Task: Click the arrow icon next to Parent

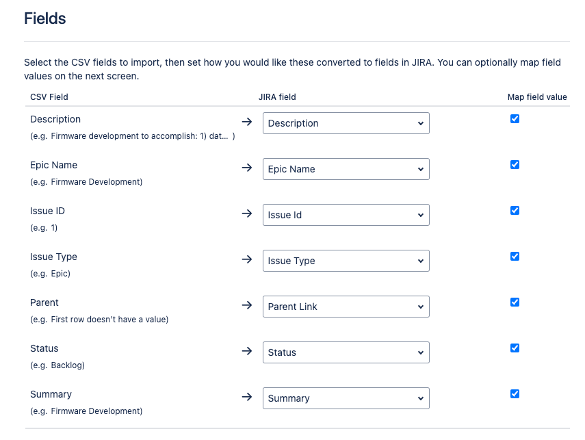Action: tap(246, 305)
